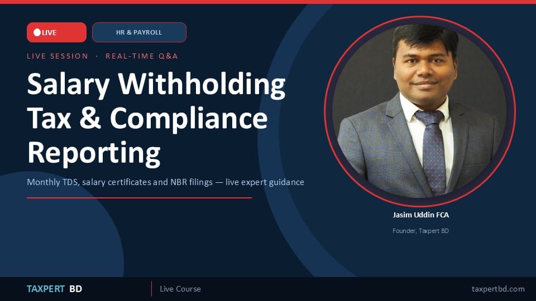Click the presenter's circular portrait photo
The height and width of the screenshot is (301, 536).
point(420,111)
